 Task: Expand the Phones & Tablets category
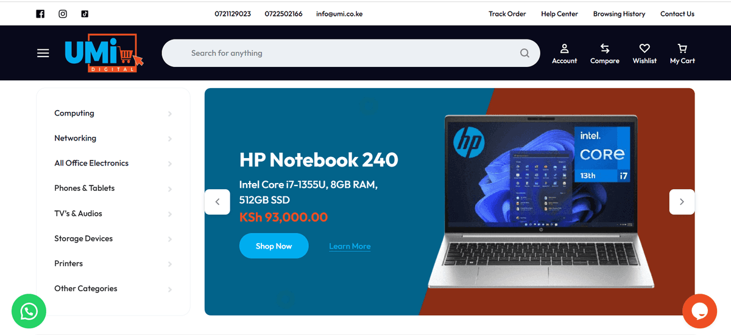pos(113,188)
